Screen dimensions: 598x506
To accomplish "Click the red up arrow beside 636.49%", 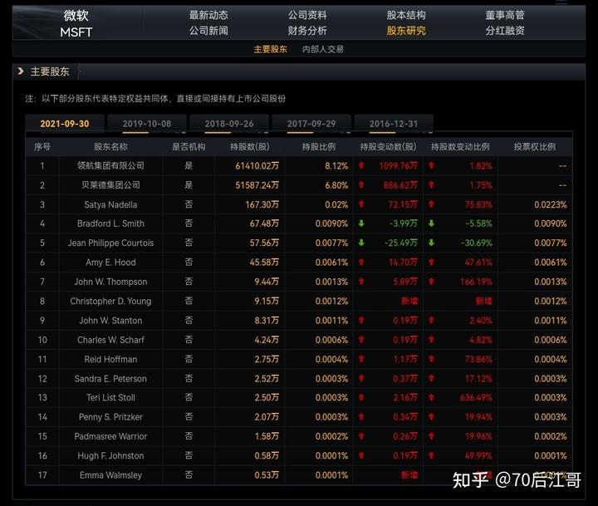I will (431, 398).
